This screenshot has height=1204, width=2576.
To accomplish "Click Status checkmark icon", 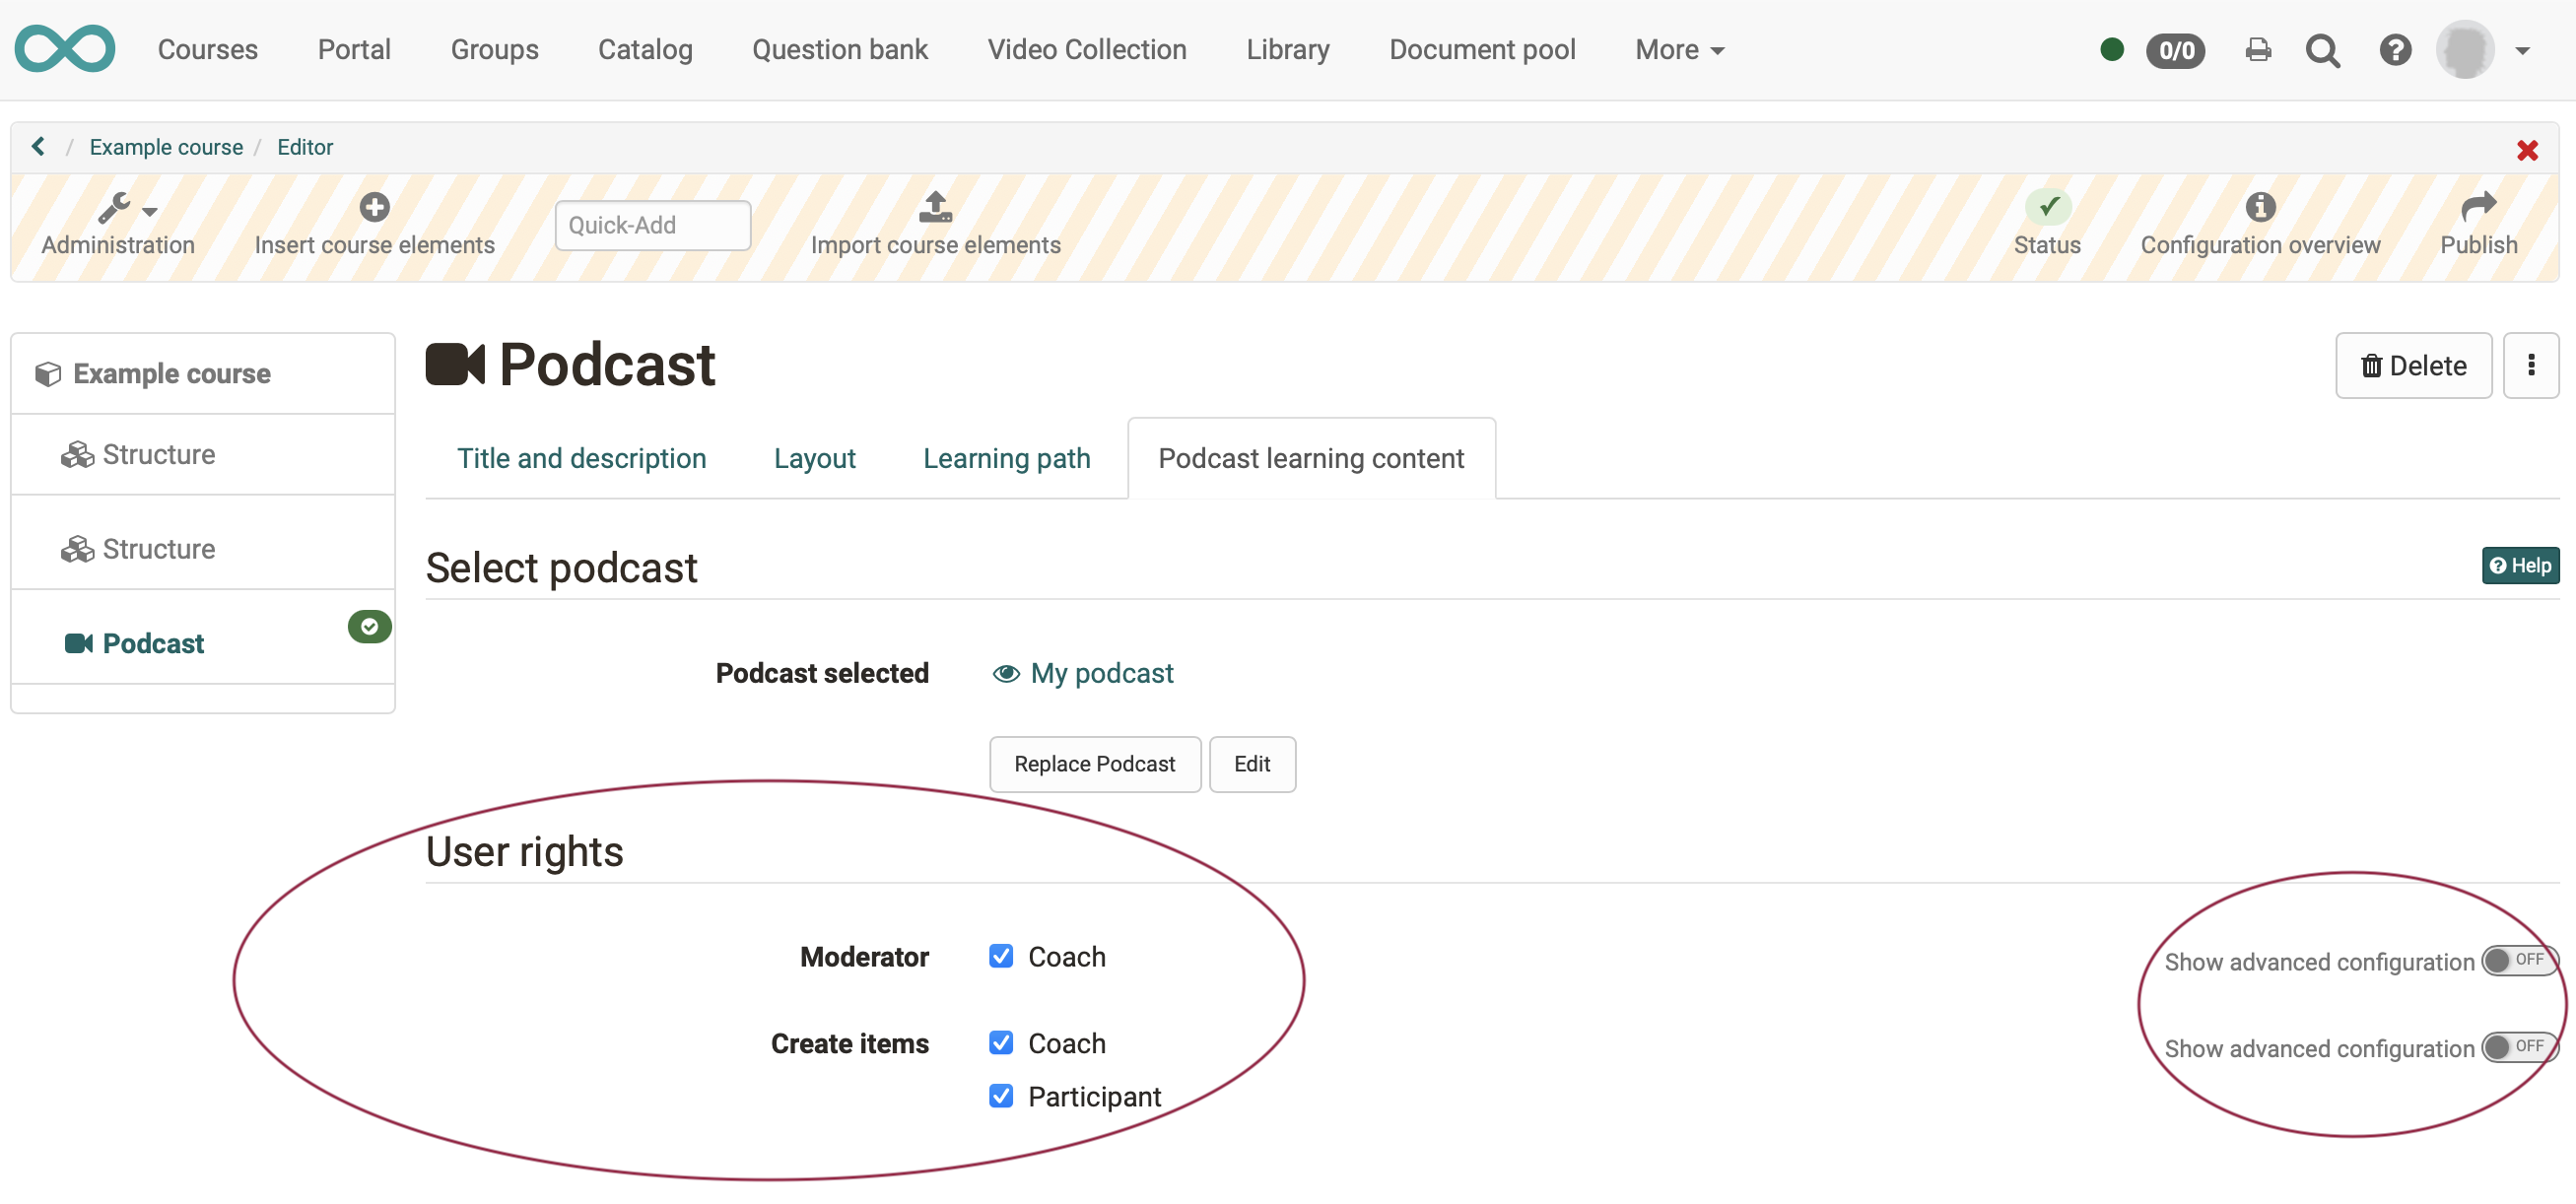I will [x=2047, y=207].
